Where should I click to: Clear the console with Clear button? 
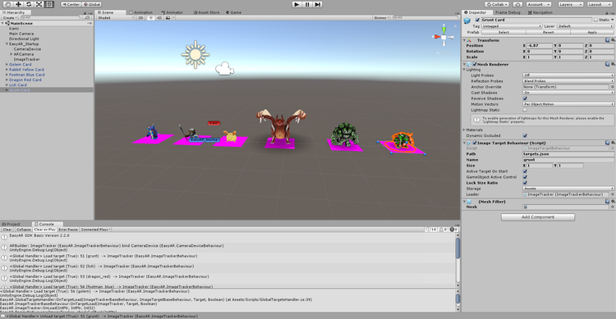tap(7, 229)
